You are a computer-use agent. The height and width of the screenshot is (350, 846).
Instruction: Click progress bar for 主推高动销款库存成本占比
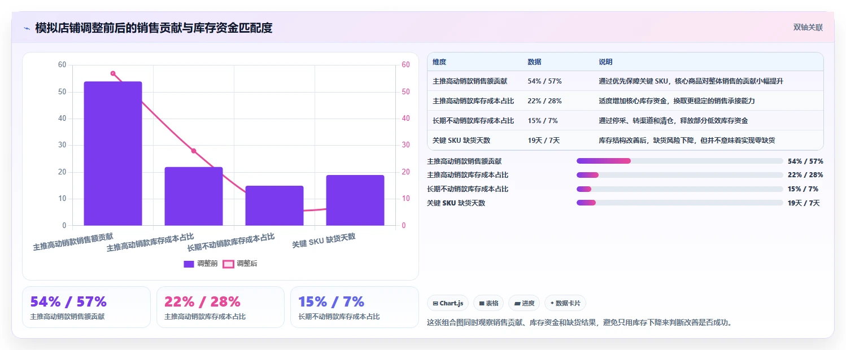click(x=679, y=175)
